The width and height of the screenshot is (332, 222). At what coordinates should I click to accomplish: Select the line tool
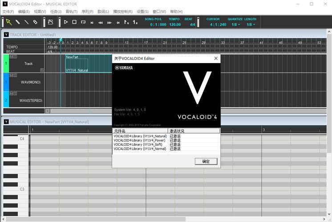coord(27,22)
